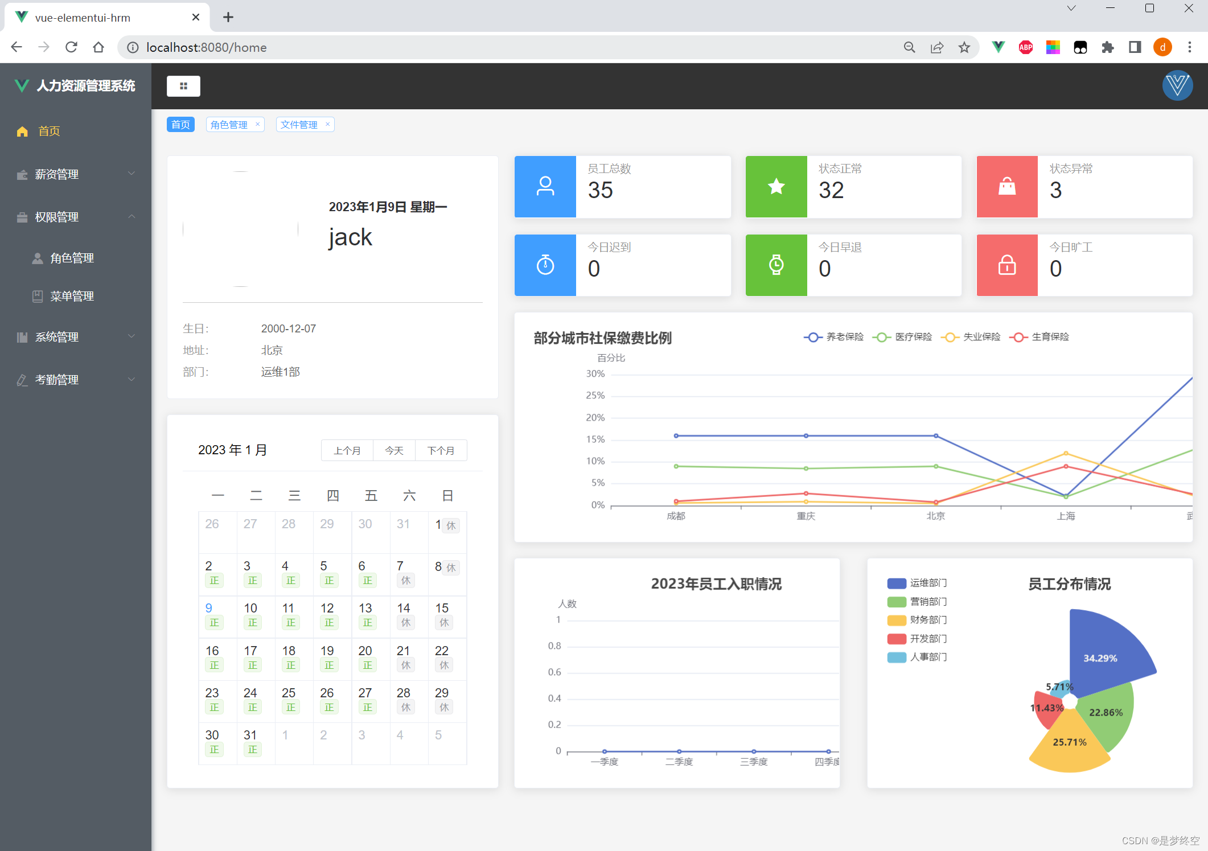Click the blue employee total person icon
The width and height of the screenshot is (1208, 851).
click(x=545, y=187)
